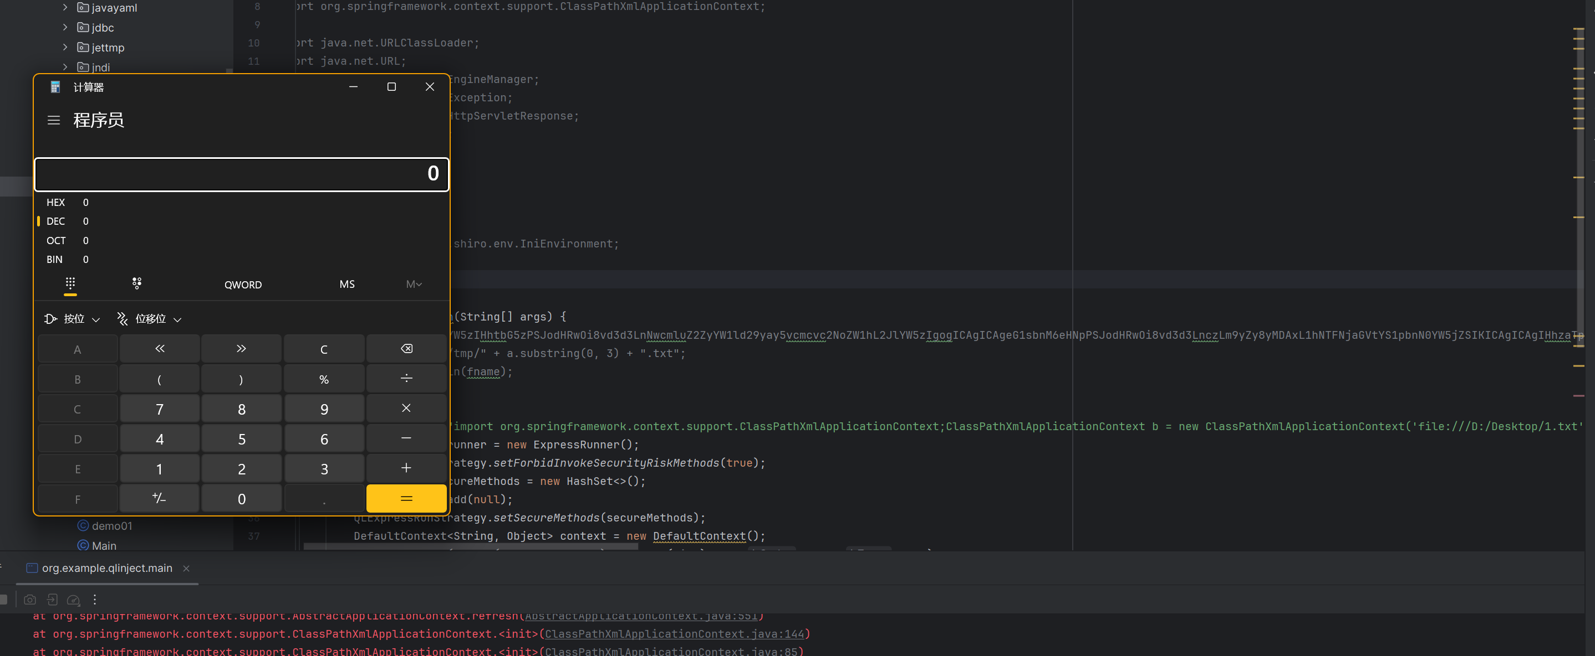The height and width of the screenshot is (656, 1595).
Task: Select the OCT number base
Action: 242,240
